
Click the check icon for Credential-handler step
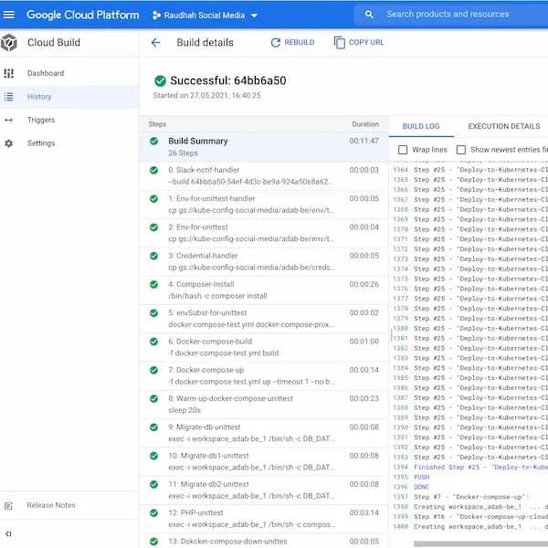click(153, 256)
